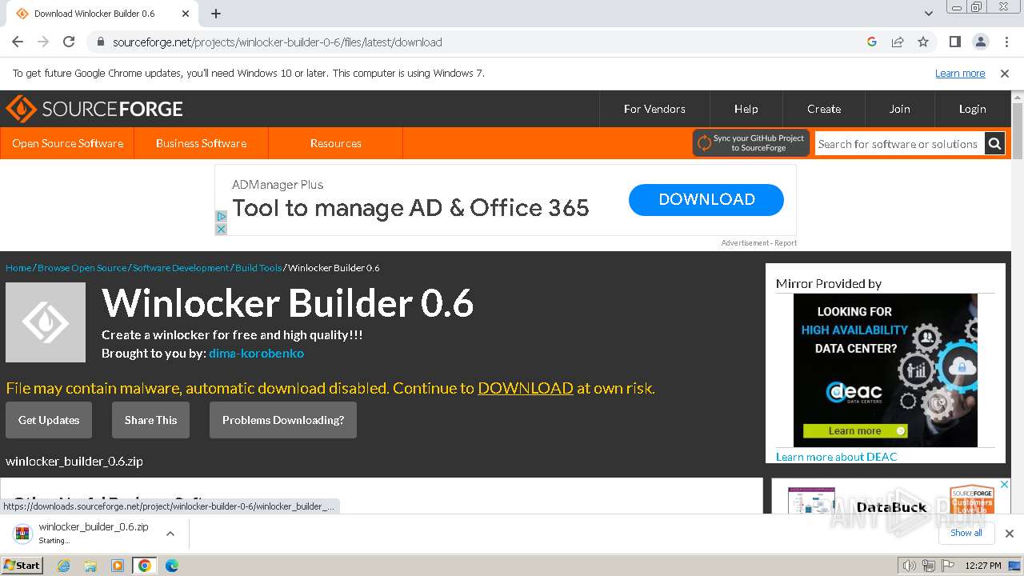Viewport: 1024px width, 576px height.
Task: Open Build Tools breadcrumb
Action: point(258,268)
